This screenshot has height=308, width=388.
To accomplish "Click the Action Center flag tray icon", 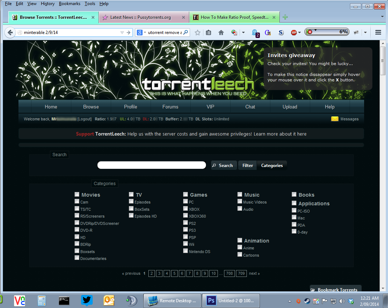I will click(x=324, y=301).
